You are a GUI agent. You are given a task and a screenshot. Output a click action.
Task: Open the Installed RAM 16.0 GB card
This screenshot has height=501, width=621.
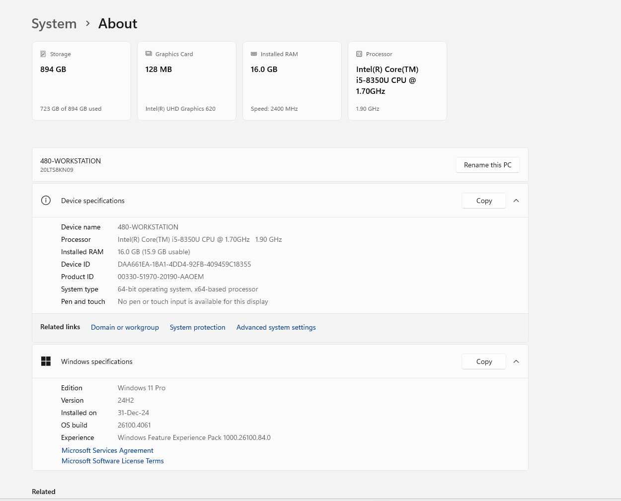[x=292, y=81]
